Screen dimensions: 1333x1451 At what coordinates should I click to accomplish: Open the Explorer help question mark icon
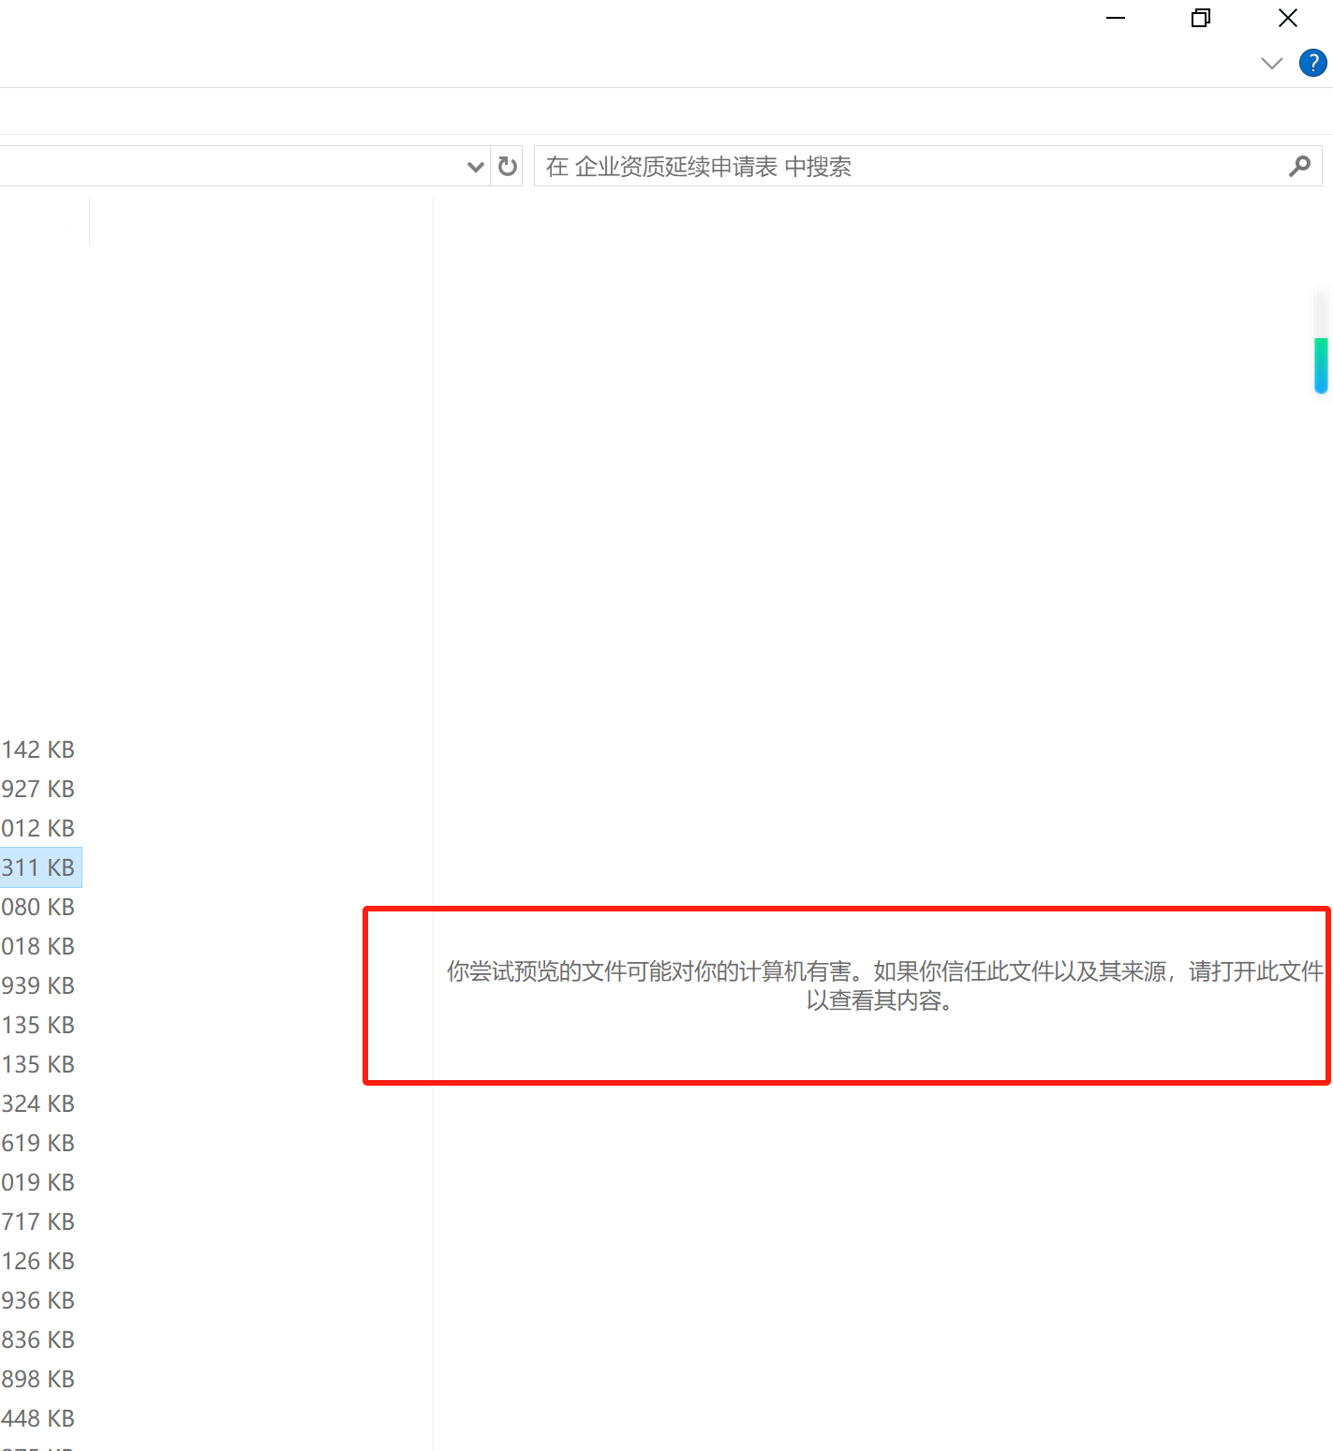[x=1312, y=63]
